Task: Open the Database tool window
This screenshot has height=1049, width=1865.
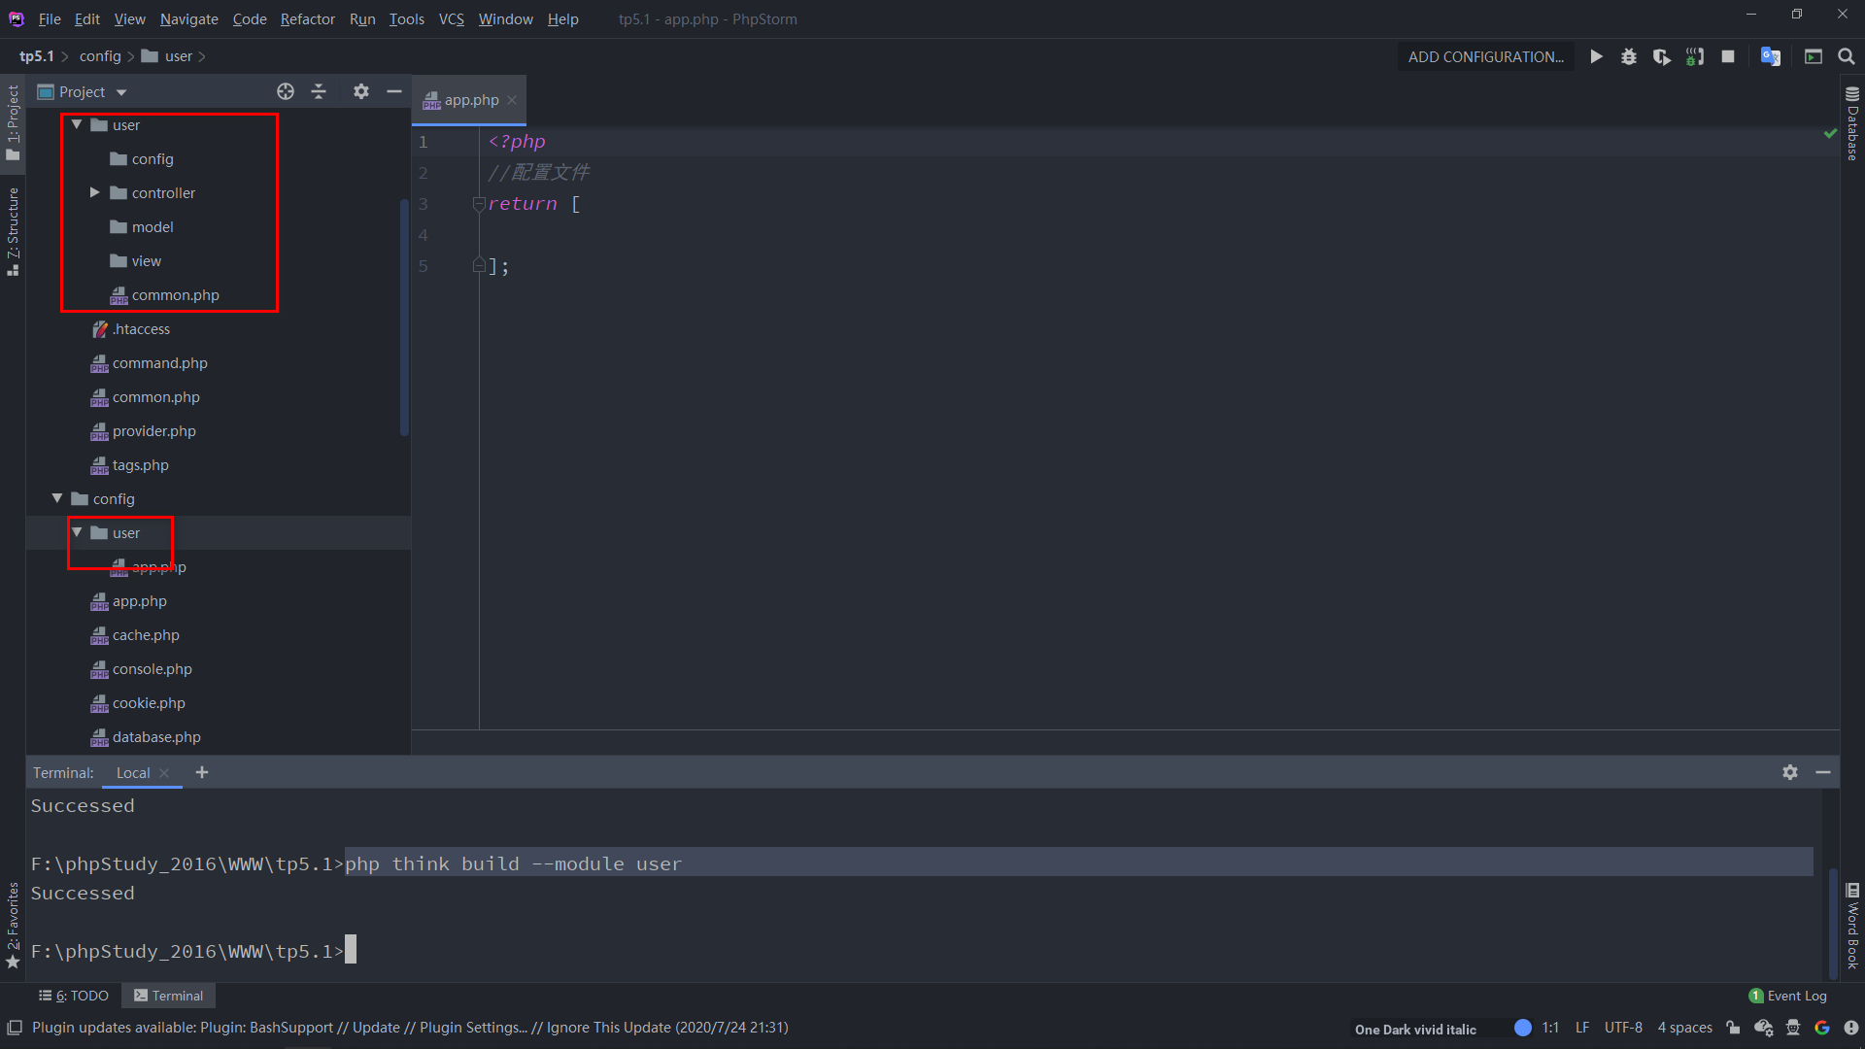Action: click(x=1852, y=123)
